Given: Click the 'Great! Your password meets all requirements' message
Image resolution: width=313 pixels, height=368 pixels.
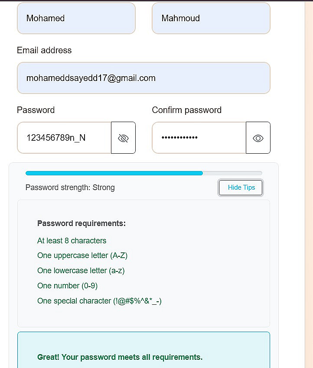Looking at the screenshot, I should point(120,357).
